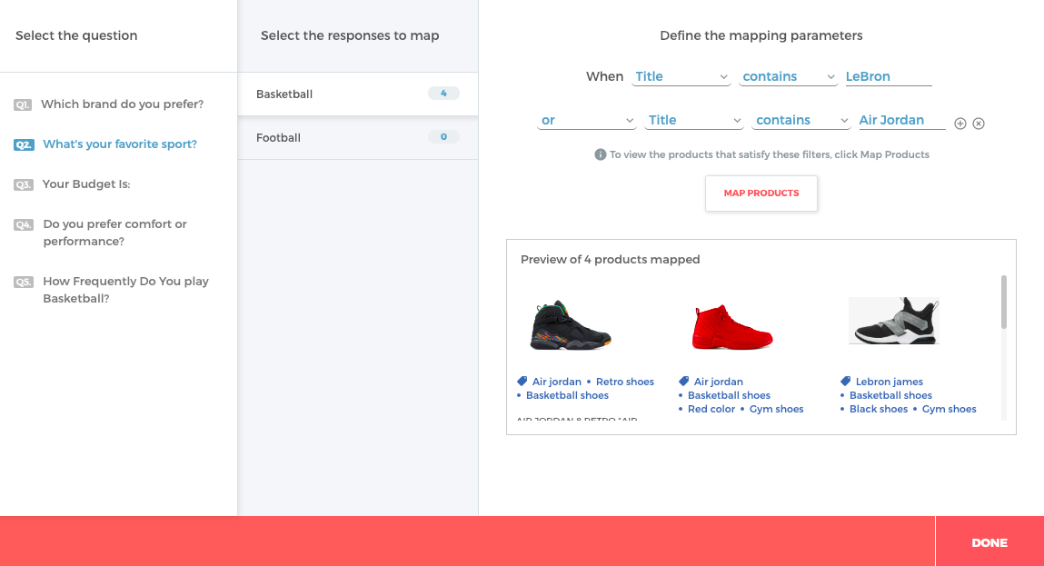The width and height of the screenshot is (1044, 566).
Task: Click 'Select the question' heading
Action: 76,36
